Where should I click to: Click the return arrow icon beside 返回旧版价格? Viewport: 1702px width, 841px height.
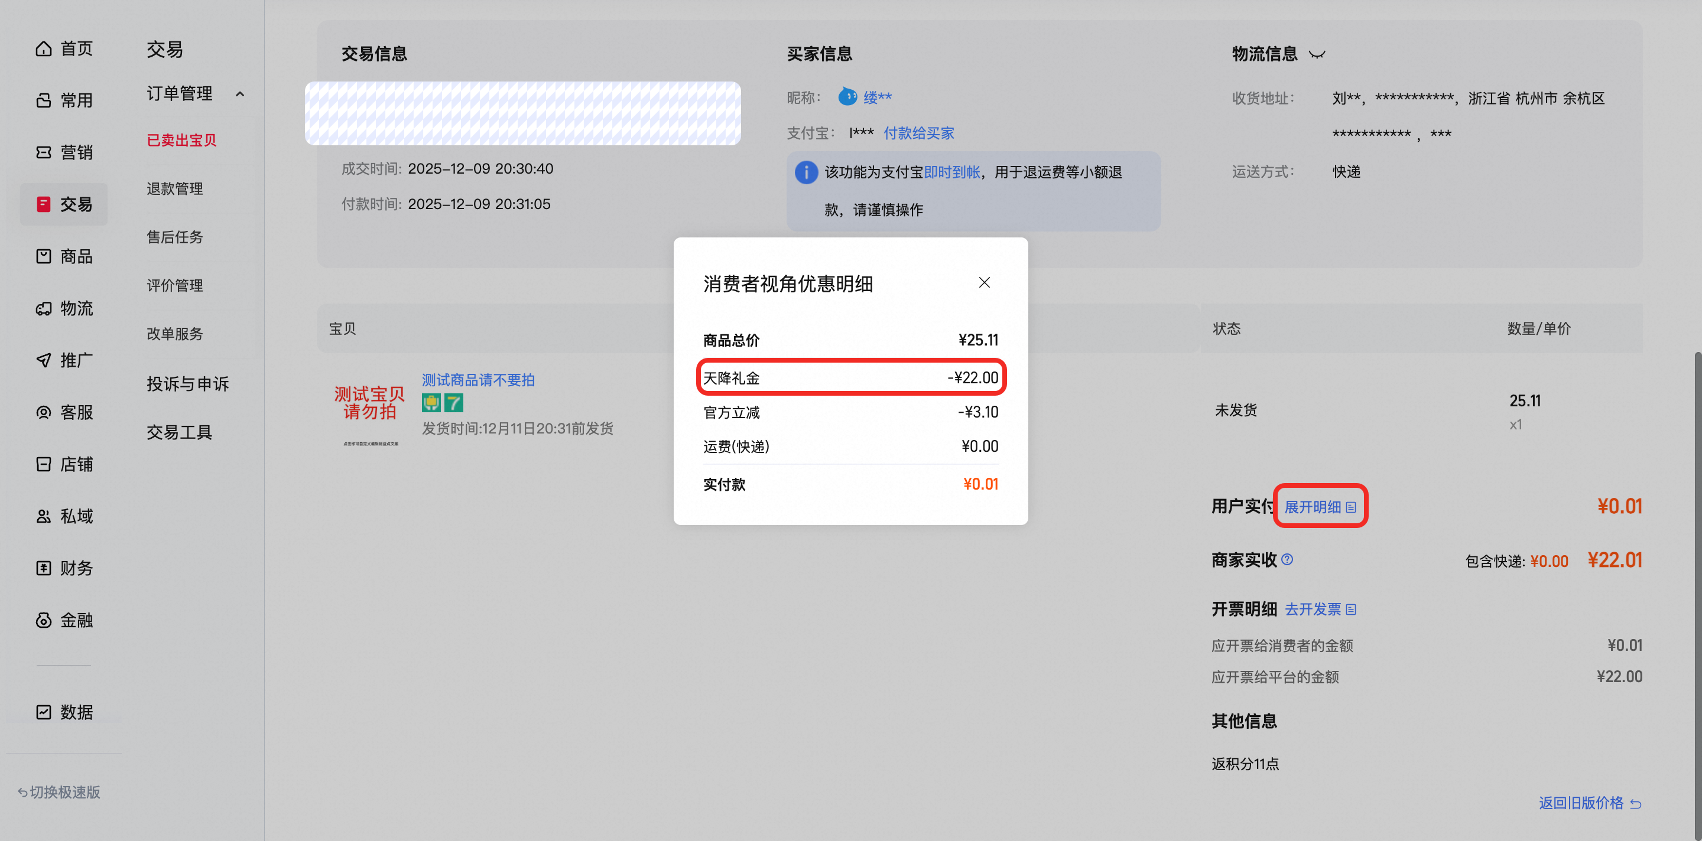[x=1636, y=804]
